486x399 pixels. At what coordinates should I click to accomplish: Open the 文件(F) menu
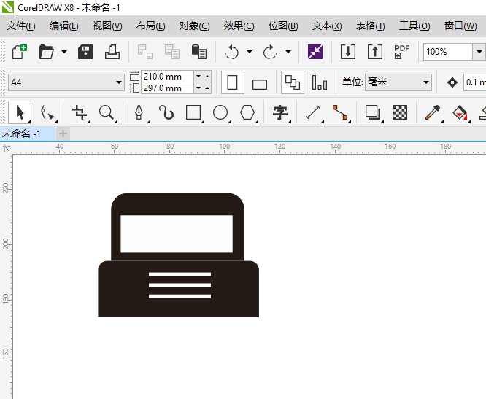pos(21,26)
